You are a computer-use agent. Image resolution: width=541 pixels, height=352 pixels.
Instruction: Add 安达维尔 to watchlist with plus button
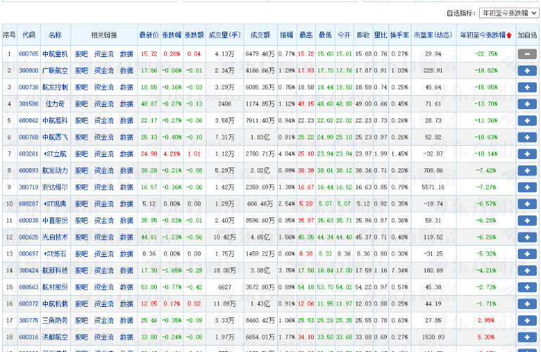point(527,187)
